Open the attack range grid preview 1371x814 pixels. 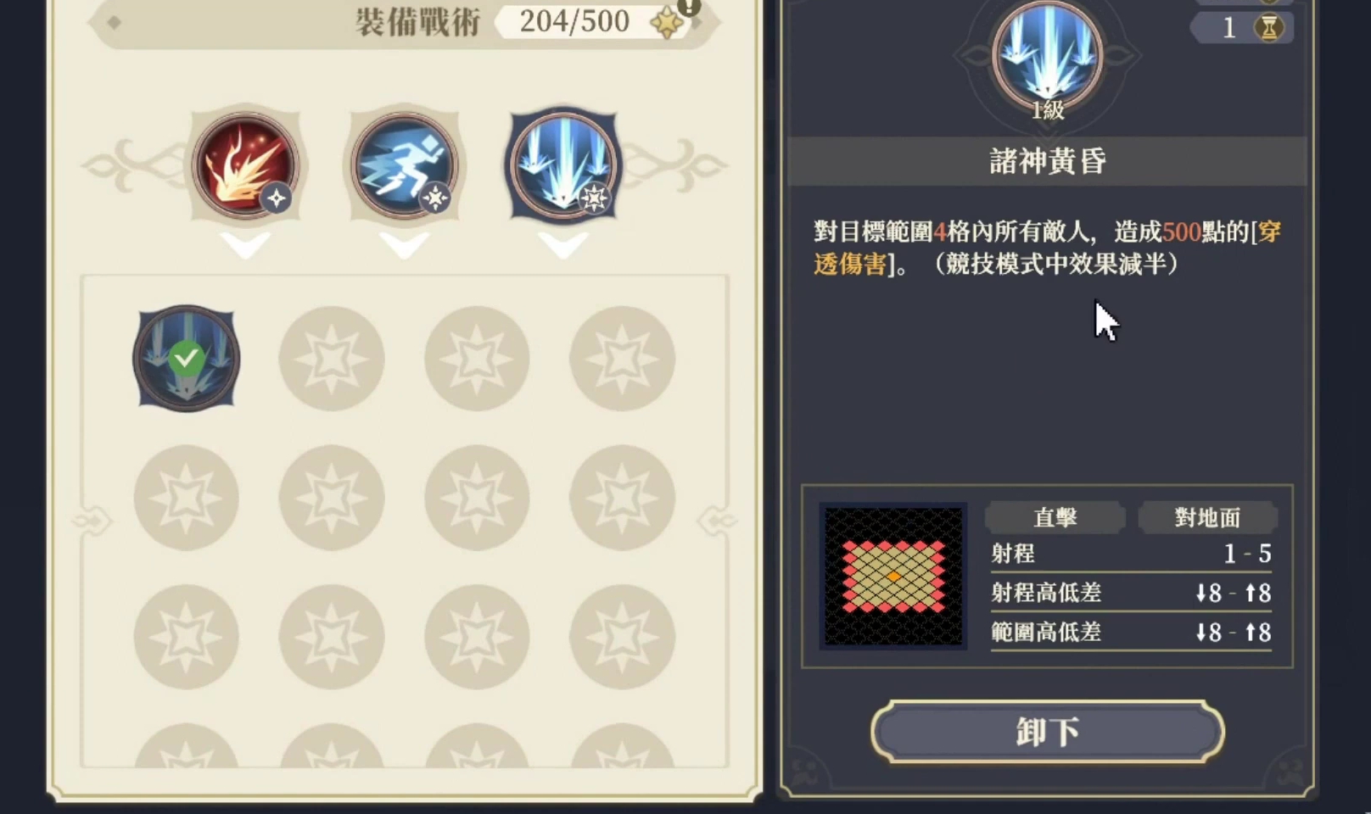pyautogui.click(x=893, y=577)
